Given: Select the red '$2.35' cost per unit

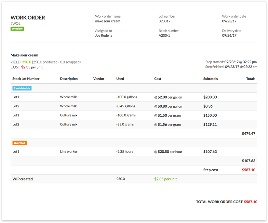Looking at the screenshot, I should (26, 67).
